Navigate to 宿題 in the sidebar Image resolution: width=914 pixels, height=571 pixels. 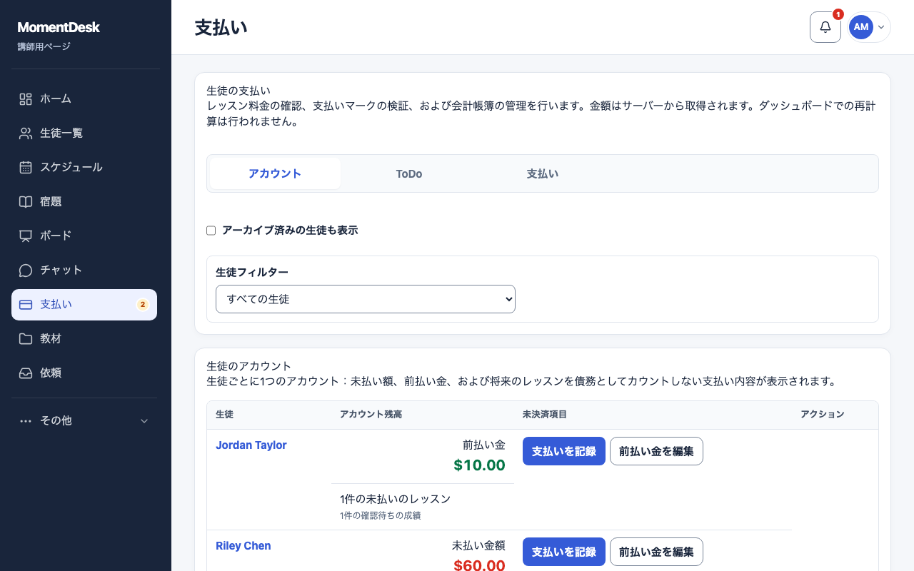tap(84, 202)
